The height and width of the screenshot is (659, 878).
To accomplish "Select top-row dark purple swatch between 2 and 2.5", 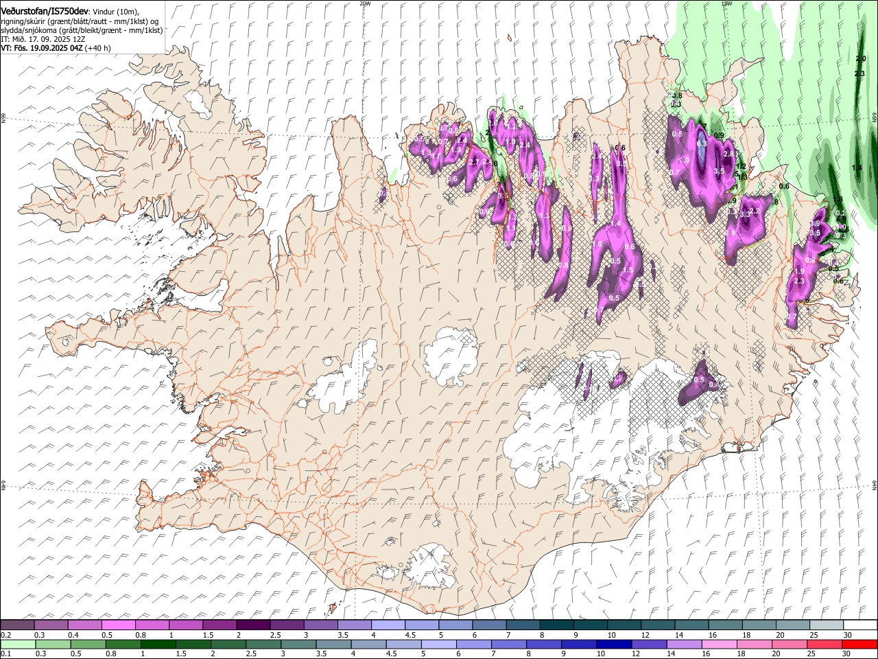I will (253, 625).
